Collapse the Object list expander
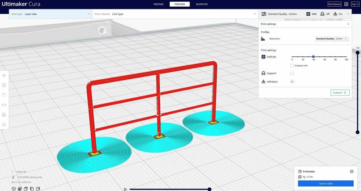The width and height of the screenshot is (361, 191). point(13,172)
